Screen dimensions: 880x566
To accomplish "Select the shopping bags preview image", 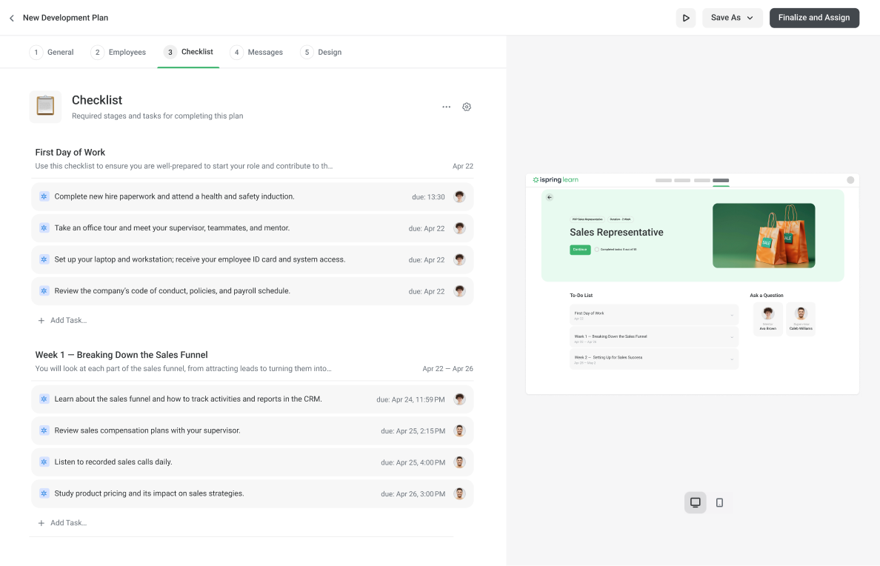I will pyautogui.click(x=763, y=236).
